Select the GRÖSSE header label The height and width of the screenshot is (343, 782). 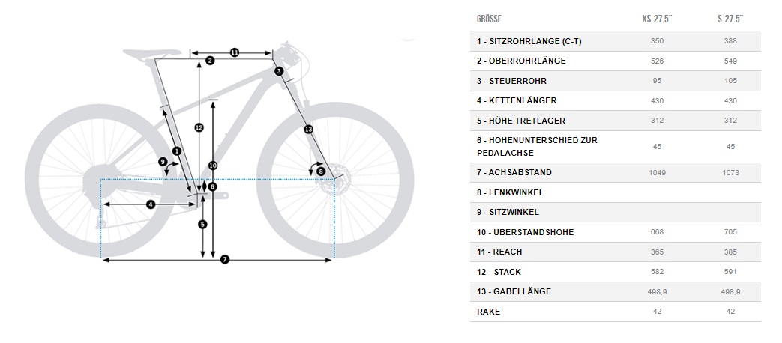489,19
